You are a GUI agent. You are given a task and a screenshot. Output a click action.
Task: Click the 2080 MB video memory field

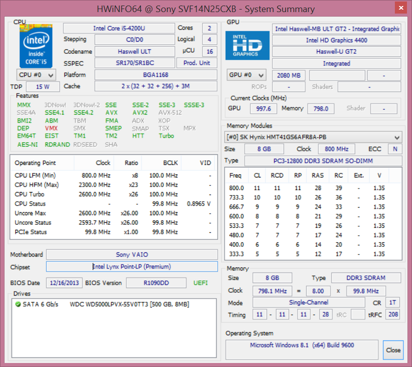[289, 75]
